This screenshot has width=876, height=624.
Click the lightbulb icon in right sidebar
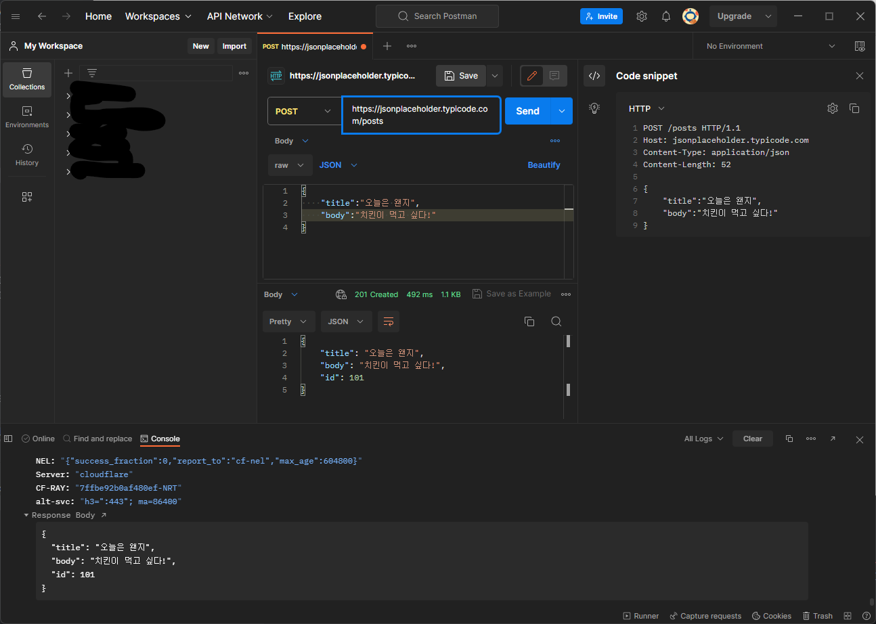(594, 108)
